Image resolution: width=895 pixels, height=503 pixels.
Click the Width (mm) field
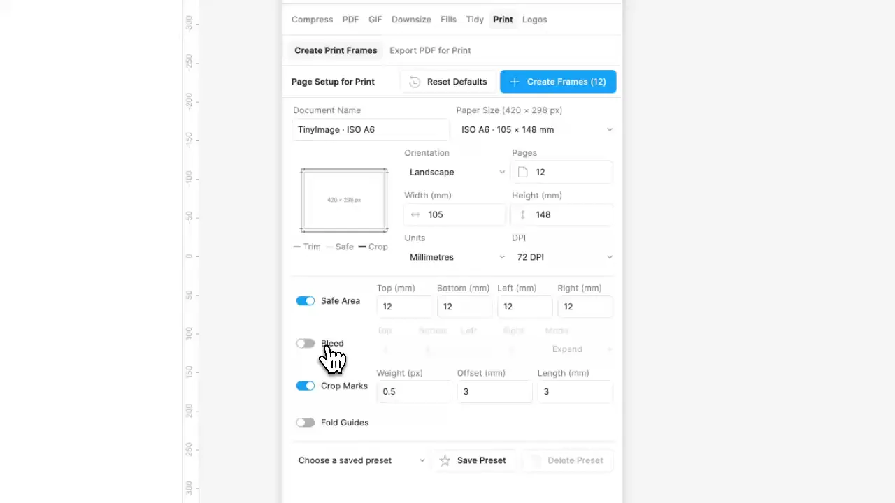click(454, 214)
